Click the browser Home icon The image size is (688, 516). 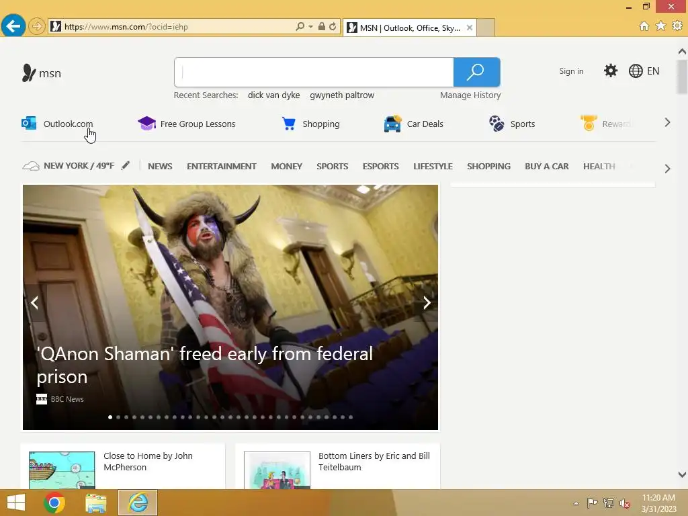click(x=644, y=26)
